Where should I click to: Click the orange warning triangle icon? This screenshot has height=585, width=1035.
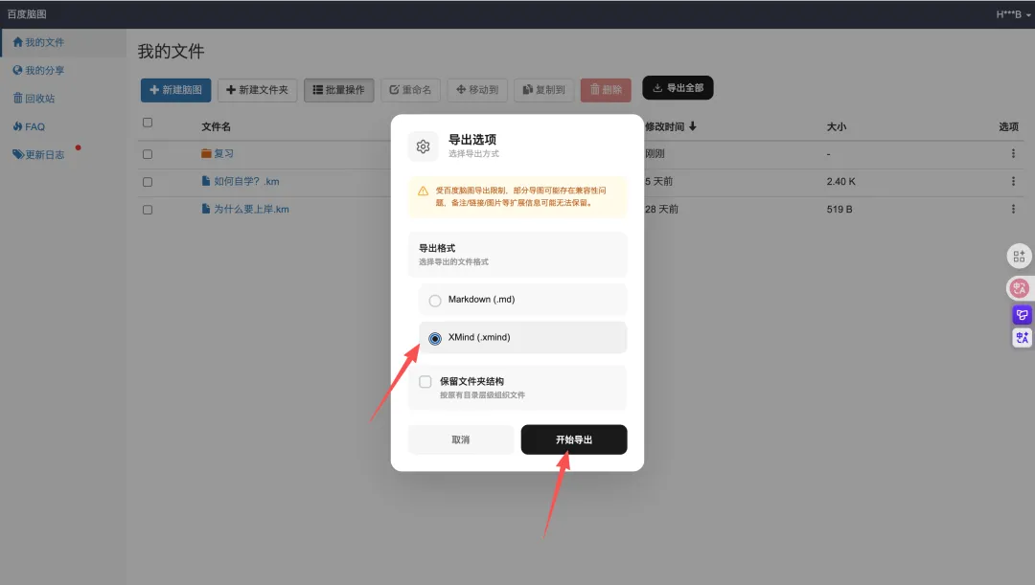pyautogui.click(x=423, y=191)
